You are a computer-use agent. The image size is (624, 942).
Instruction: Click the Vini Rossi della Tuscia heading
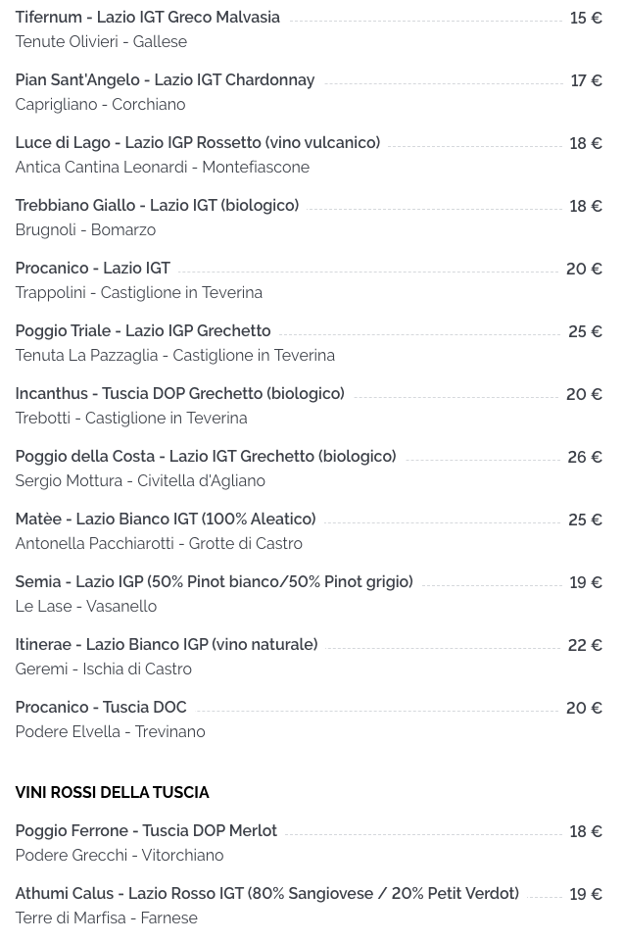point(113,792)
